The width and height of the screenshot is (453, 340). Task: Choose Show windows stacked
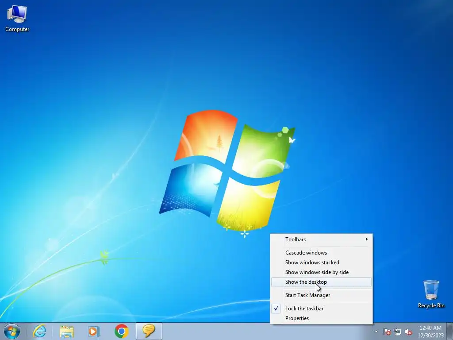point(321,263)
